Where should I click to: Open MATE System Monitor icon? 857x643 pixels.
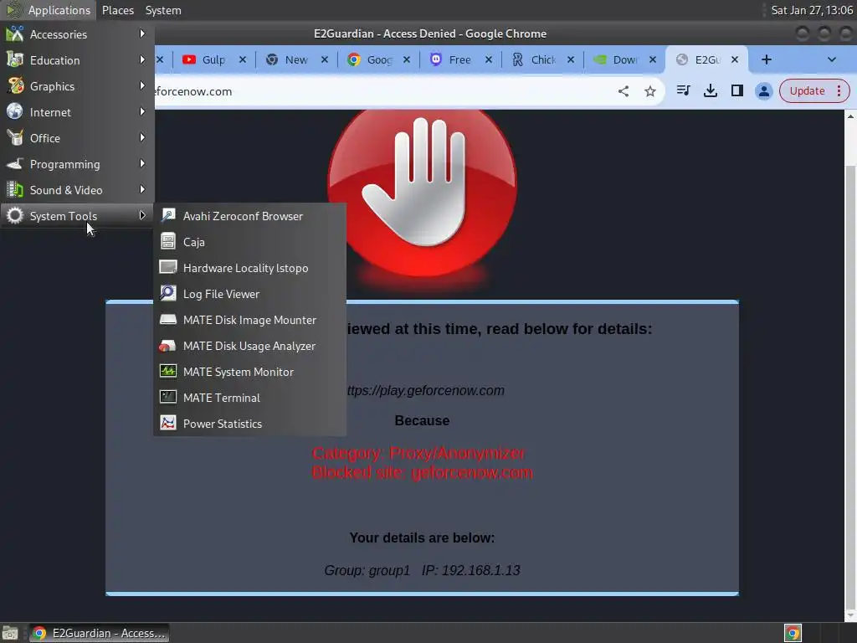coord(167,371)
